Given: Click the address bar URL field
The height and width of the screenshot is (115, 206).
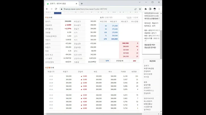Looking at the screenshot, I should (85, 9).
